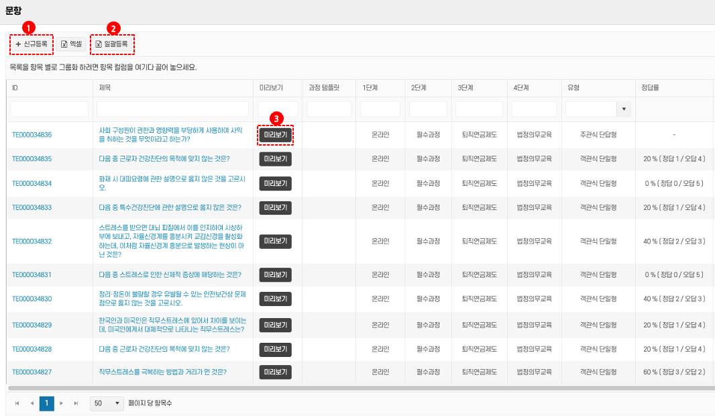Click the ID filter input field
Viewport: 715px width, 416px height.
(49, 109)
